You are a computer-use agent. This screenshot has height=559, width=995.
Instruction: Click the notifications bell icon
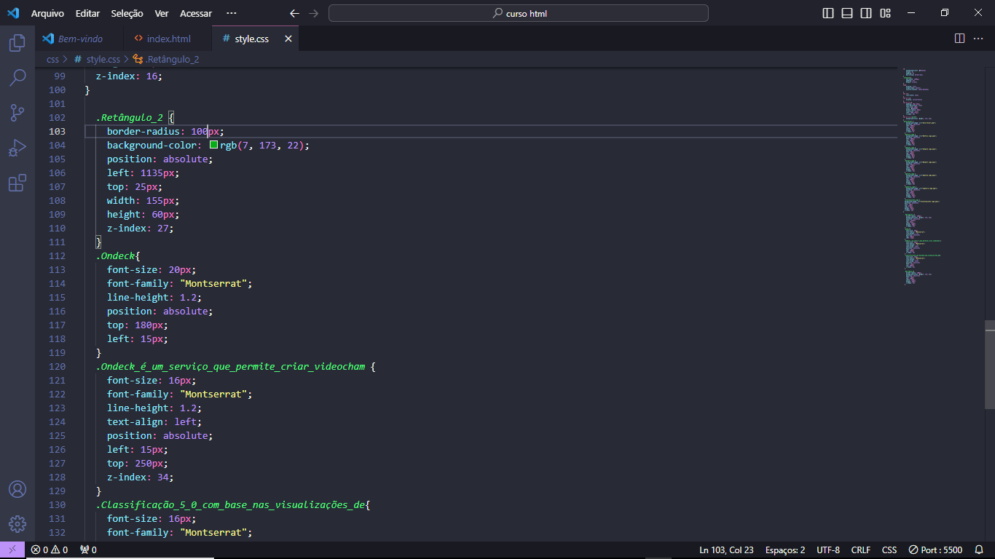click(x=980, y=550)
